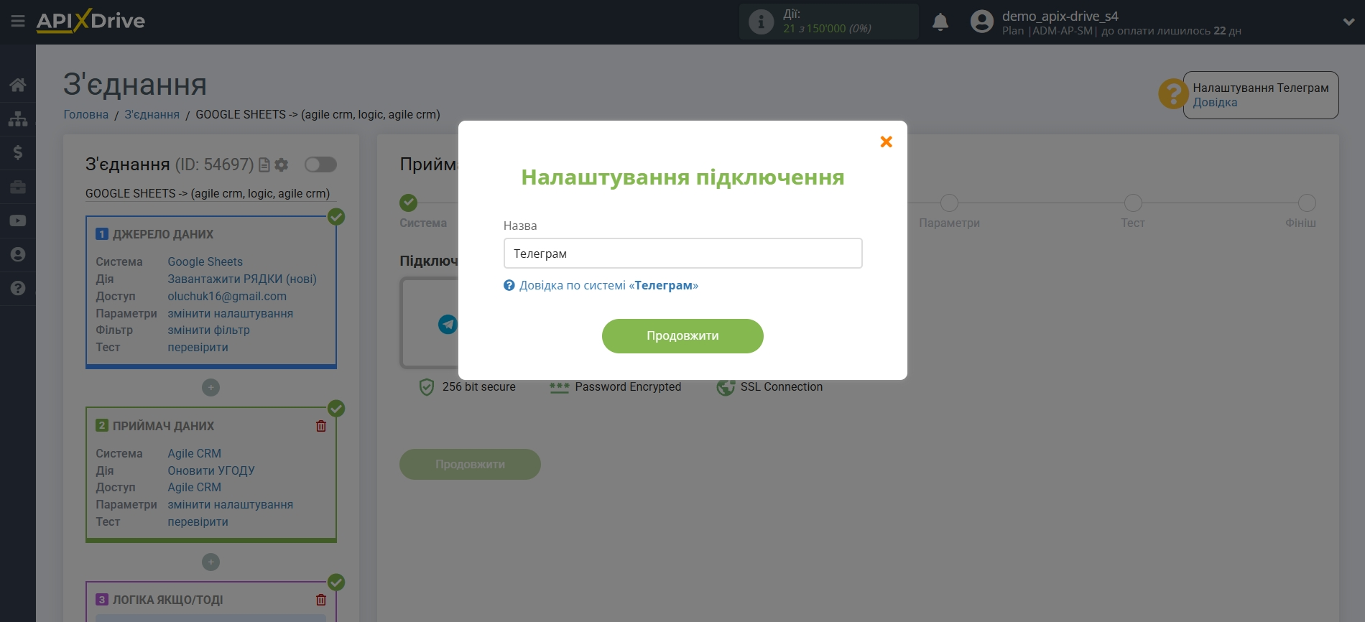Open the home sidebar icon

(x=18, y=85)
